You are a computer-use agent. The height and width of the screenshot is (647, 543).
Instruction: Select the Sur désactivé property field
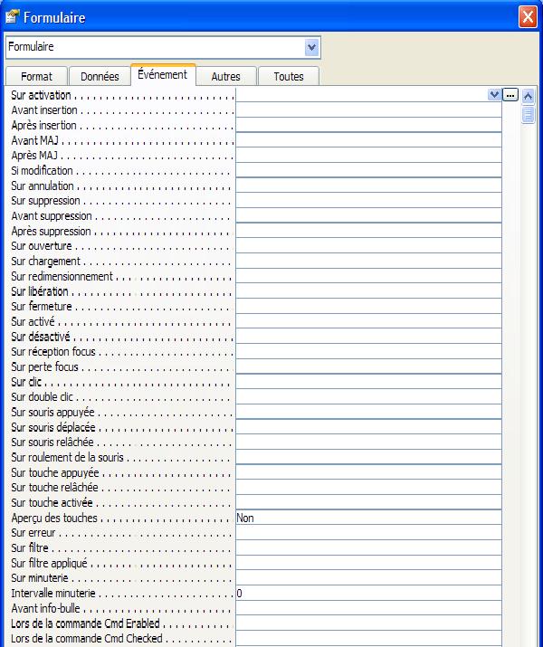coord(368,337)
